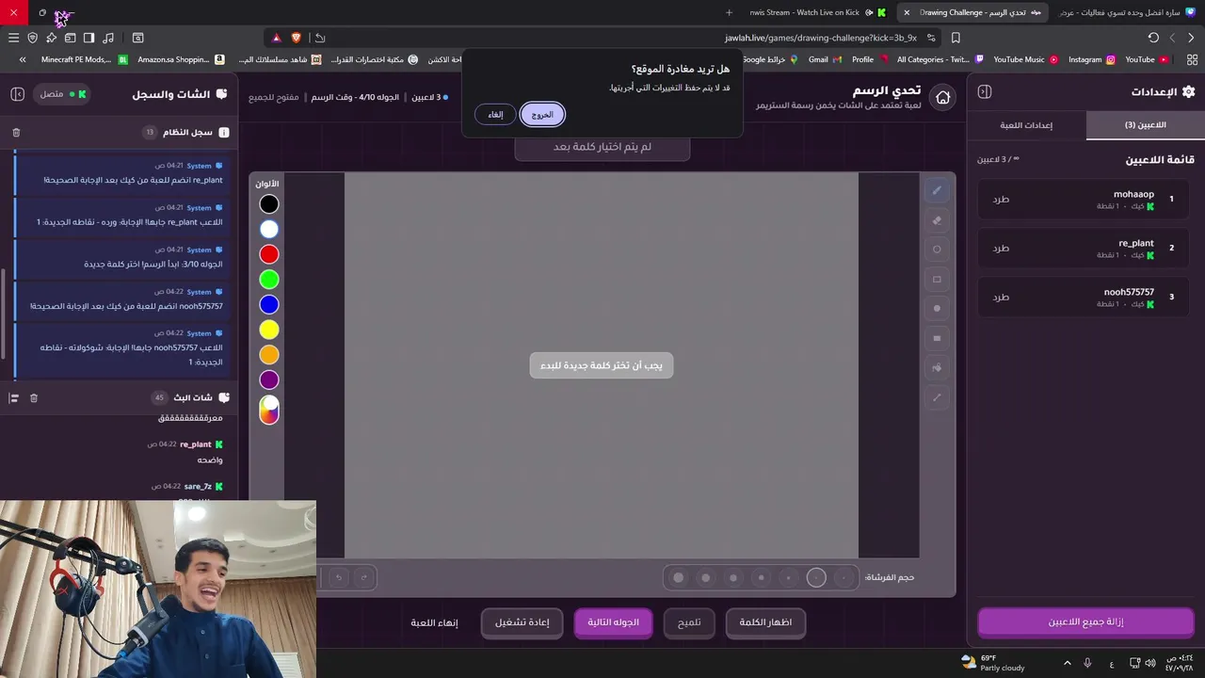Pick the yellow color swatch
1205x678 pixels.
click(269, 330)
